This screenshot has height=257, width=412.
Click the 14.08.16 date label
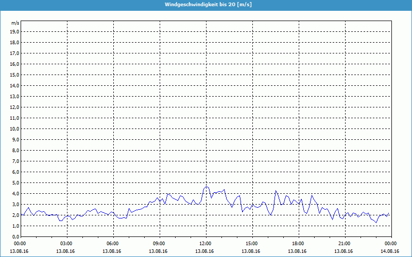[x=390, y=251]
